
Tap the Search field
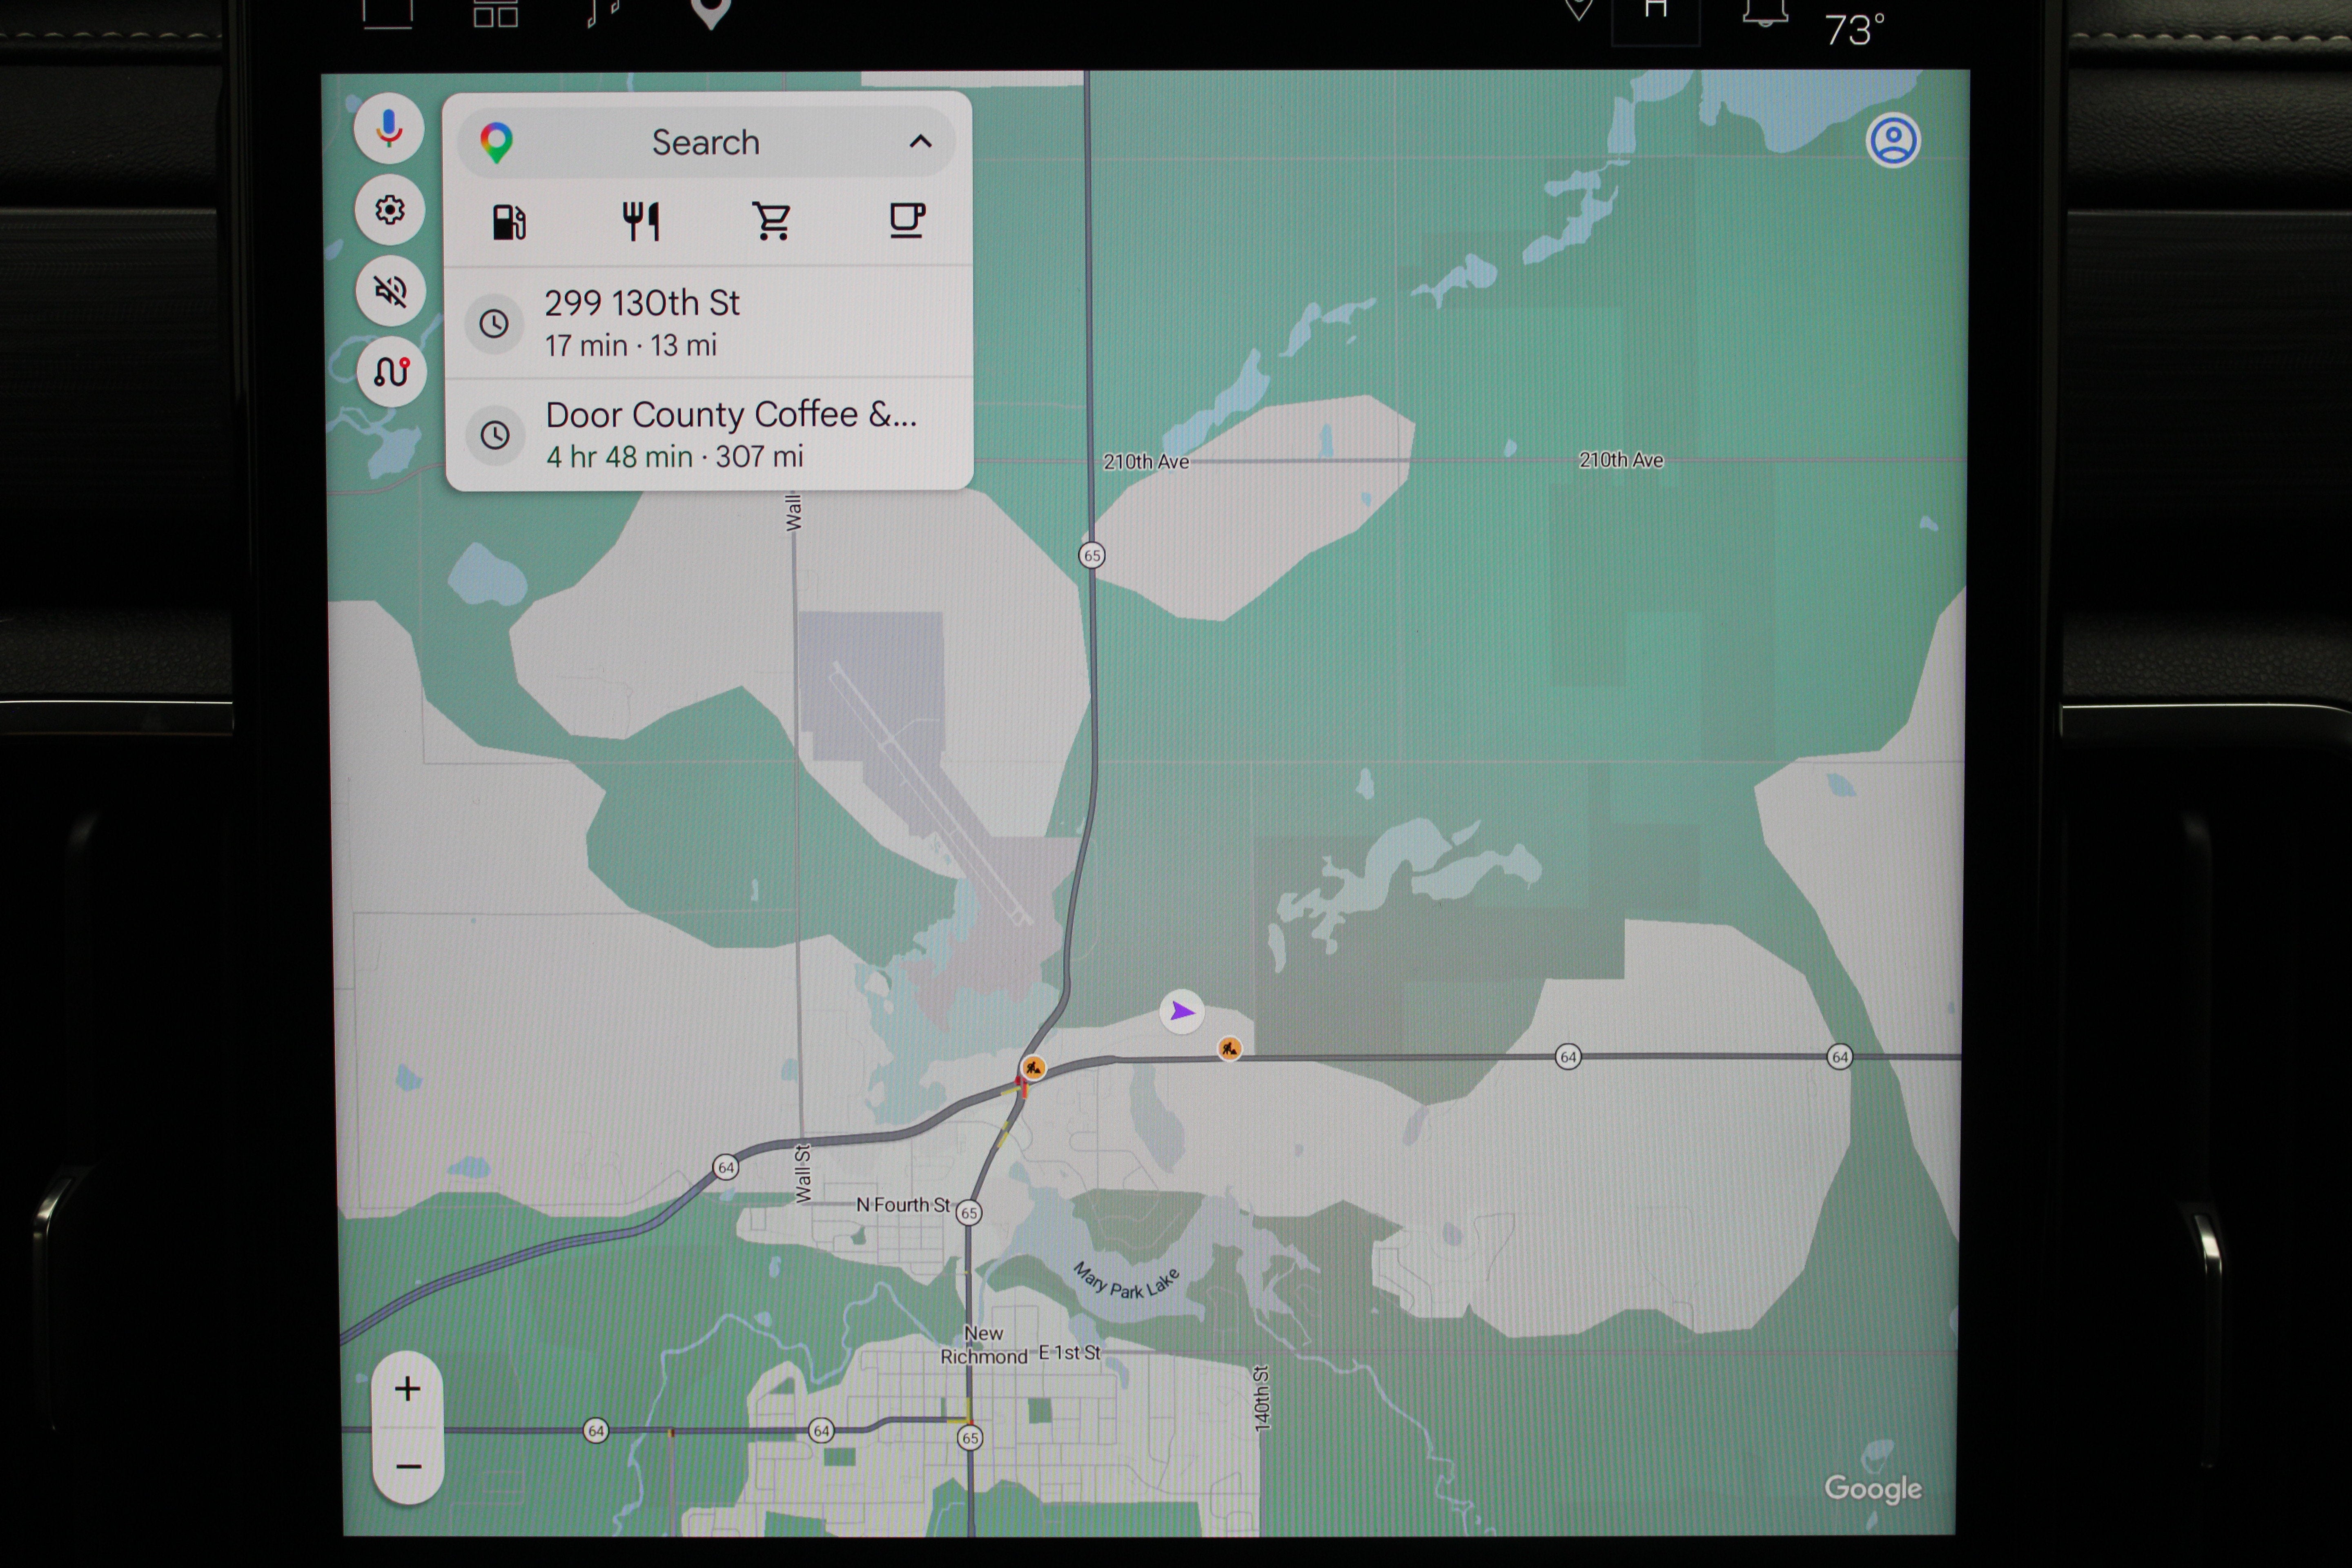(x=706, y=142)
